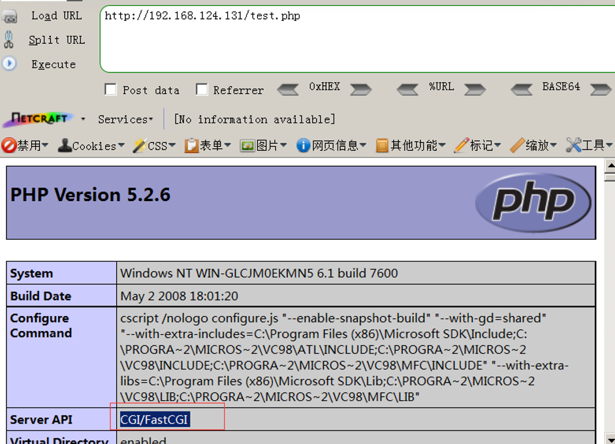Click the CSS pencil icon

tap(139, 146)
